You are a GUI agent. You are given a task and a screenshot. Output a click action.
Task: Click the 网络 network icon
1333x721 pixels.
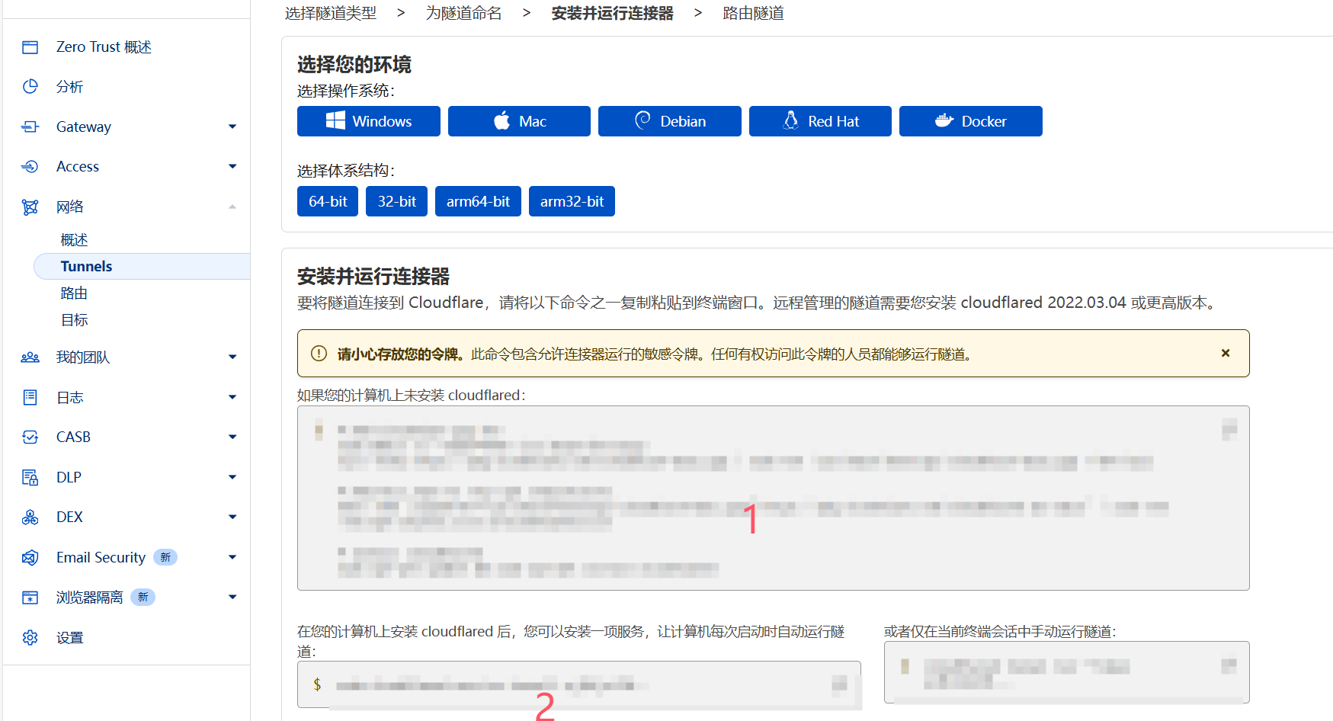(x=30, y=207)
